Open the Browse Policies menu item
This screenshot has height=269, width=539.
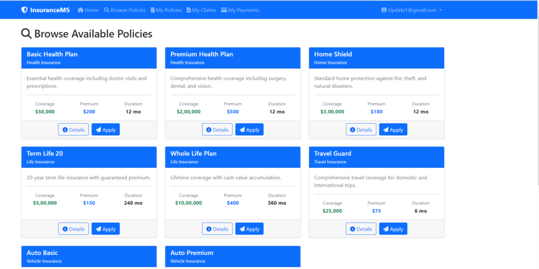(125, 10)
